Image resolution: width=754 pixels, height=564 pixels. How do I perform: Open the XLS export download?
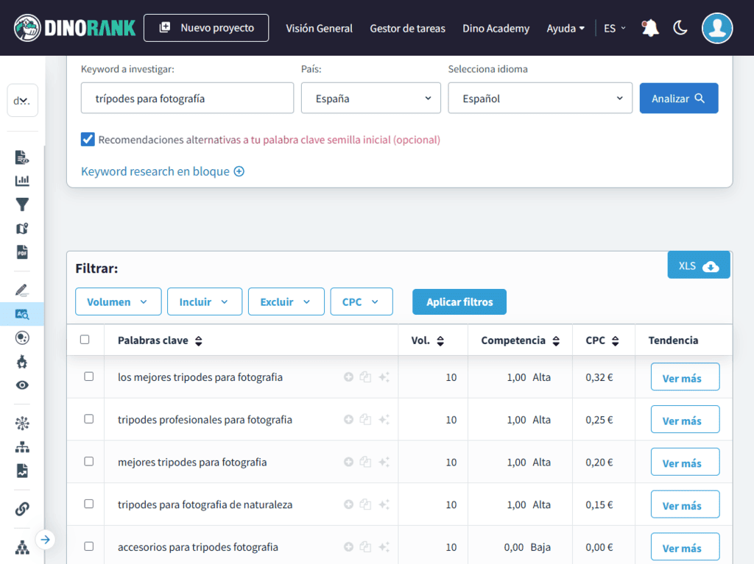tap(697, 265)
